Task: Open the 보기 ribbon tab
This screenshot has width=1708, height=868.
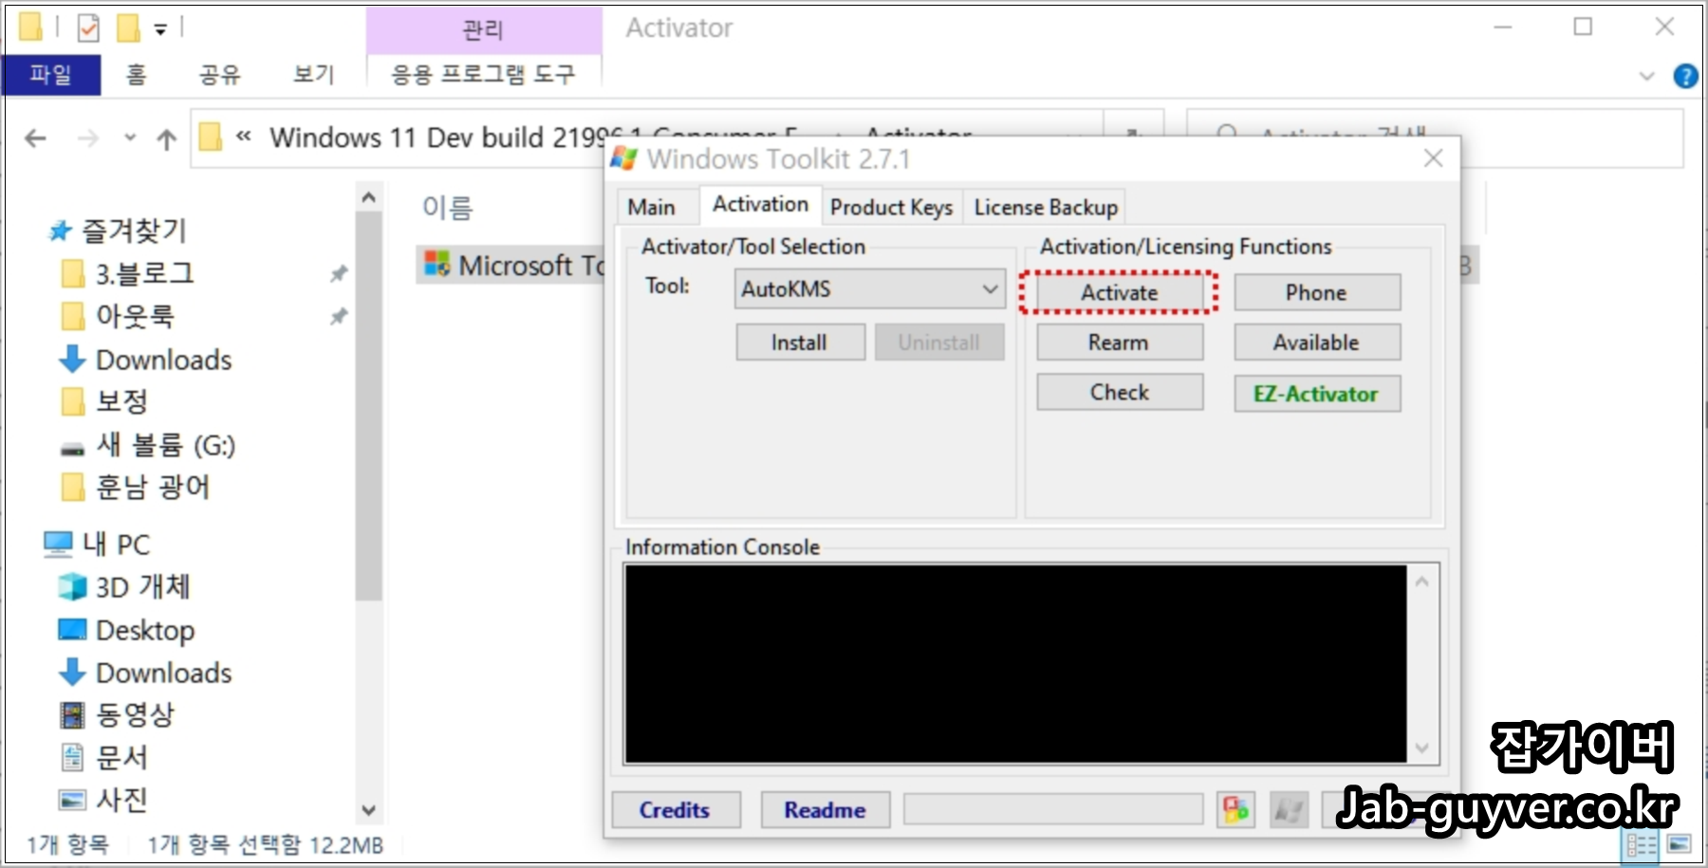Action: pos(314,74)
